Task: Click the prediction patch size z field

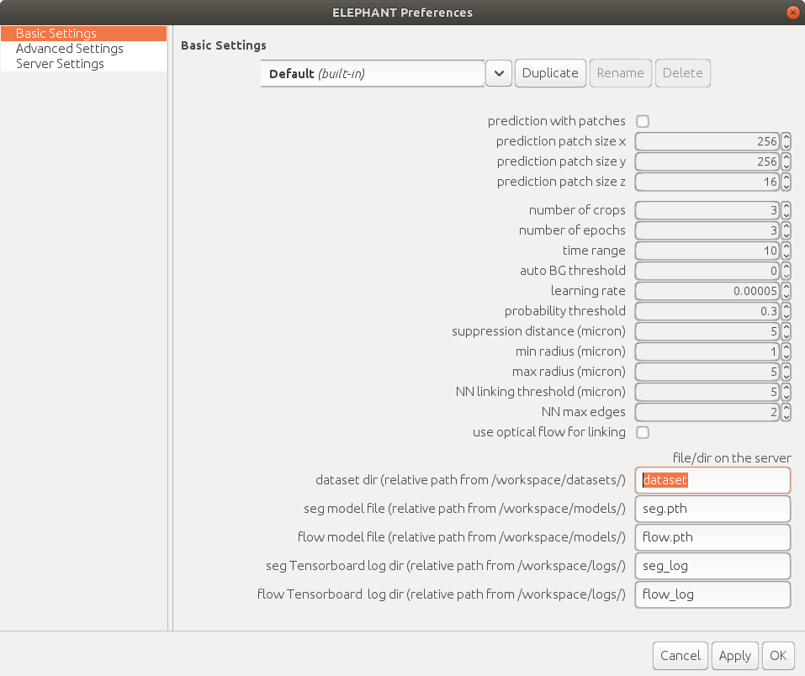Action: tap(707, 182)
